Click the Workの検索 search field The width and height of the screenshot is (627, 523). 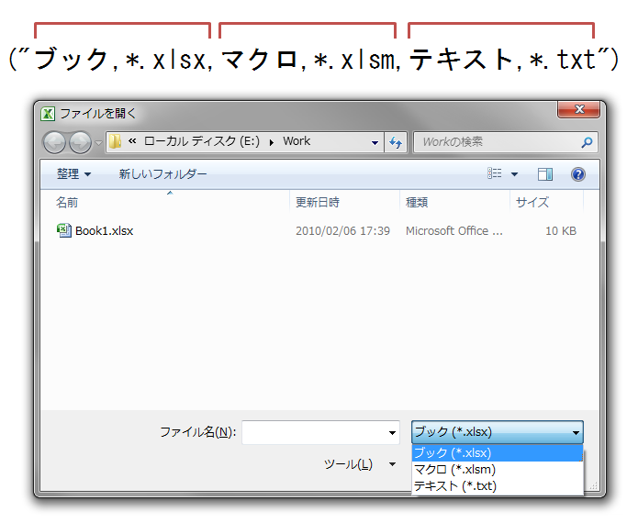click(x=506, y=142)
